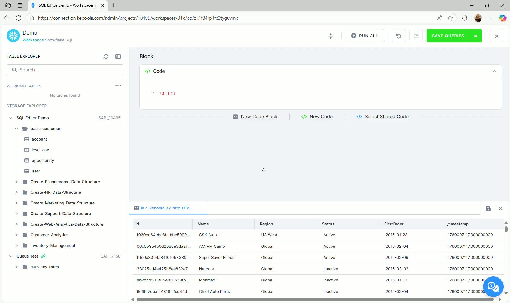The width and height of the screenshot is (510, 303).
Task: Open Copilot from the browser toolbar
Action: (503, 18)
